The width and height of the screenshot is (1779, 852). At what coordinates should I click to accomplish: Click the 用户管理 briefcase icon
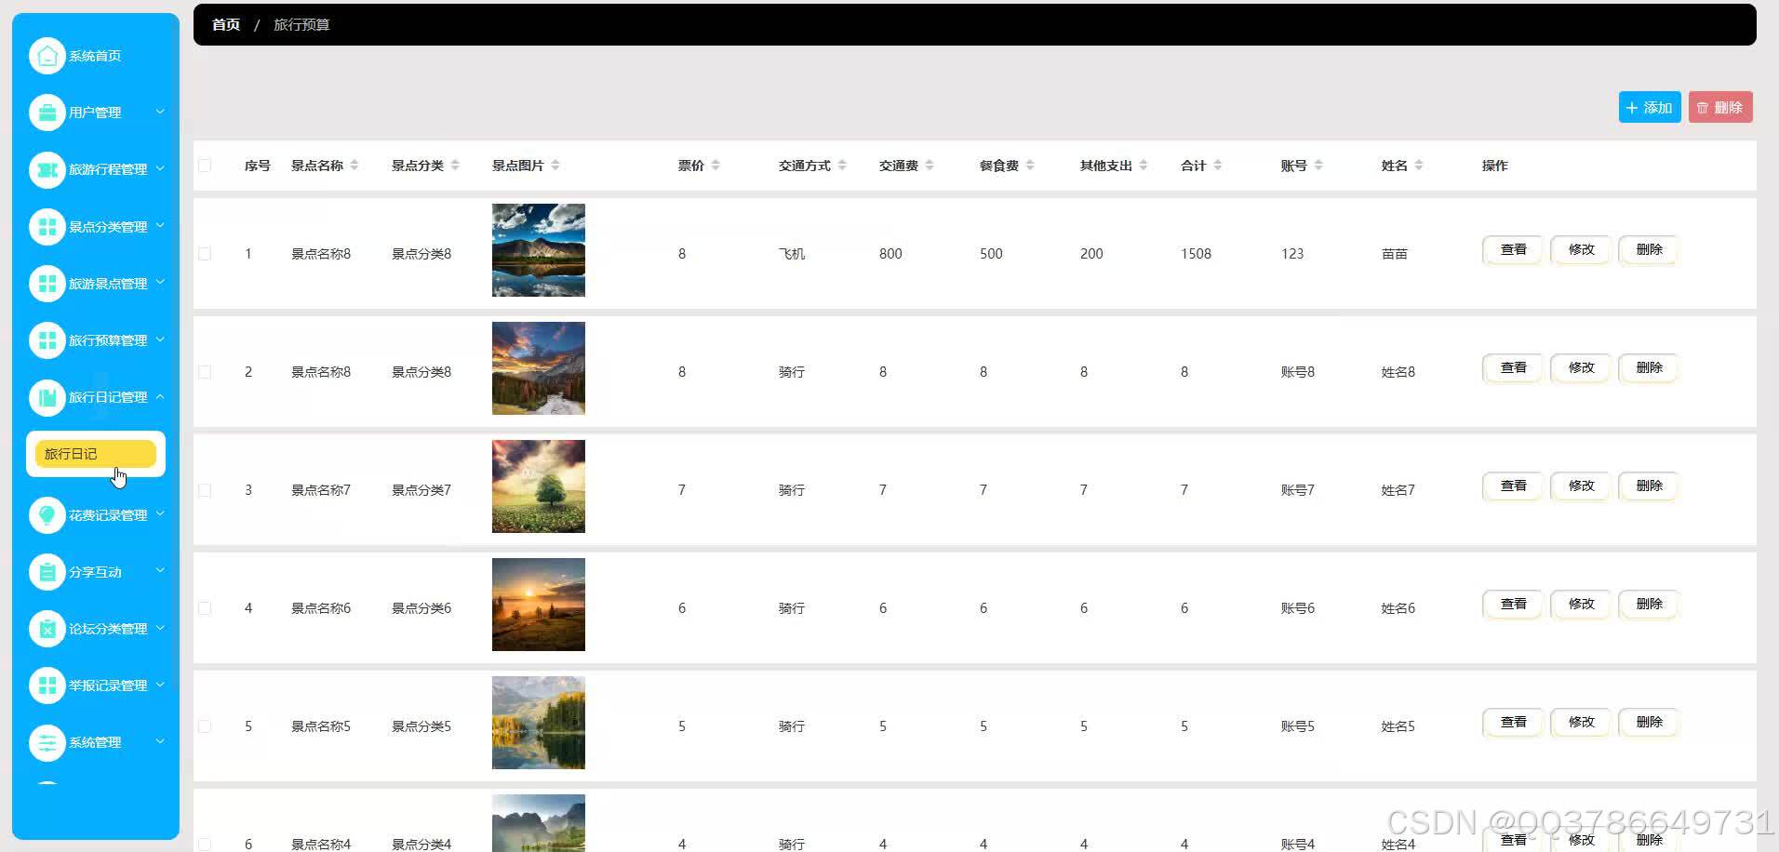coord(47,113)
